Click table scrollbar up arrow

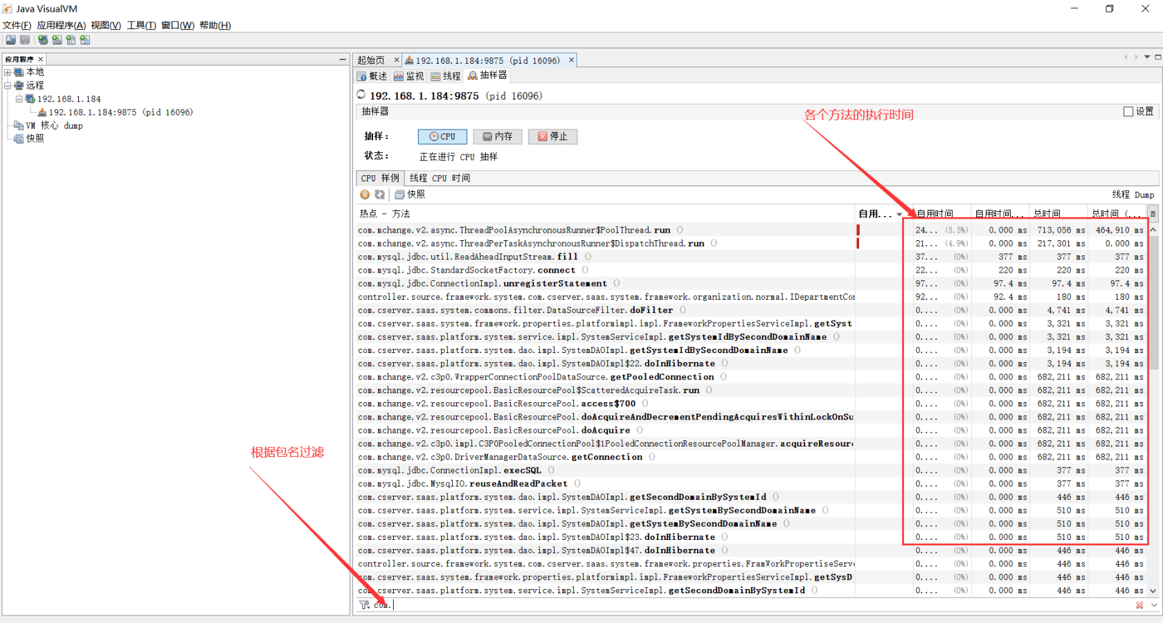tap(1153, 230)
